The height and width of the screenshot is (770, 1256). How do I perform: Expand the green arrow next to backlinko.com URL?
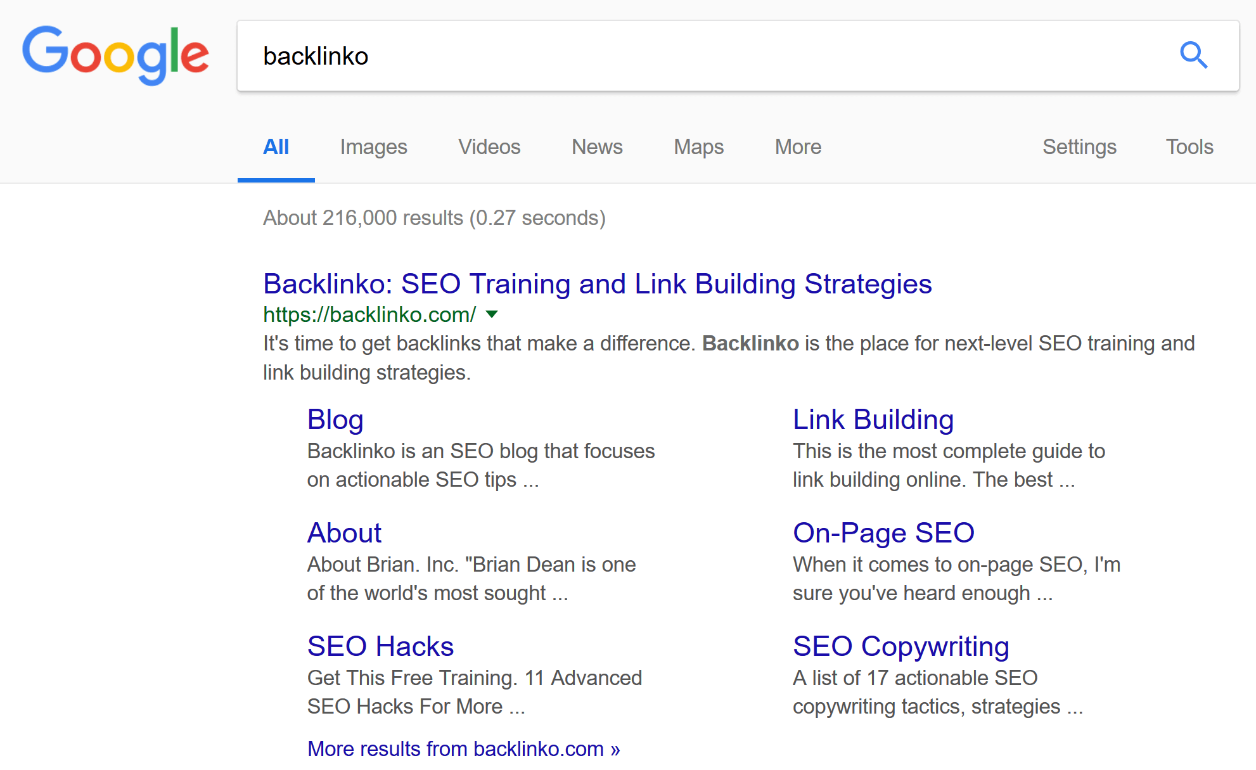coord(492,314)
